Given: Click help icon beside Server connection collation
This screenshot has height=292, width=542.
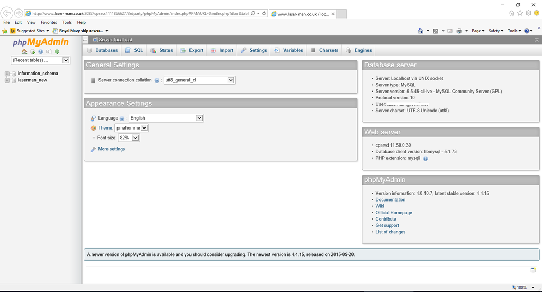Looking at the screenshot, I should click(x=157, y=80).
